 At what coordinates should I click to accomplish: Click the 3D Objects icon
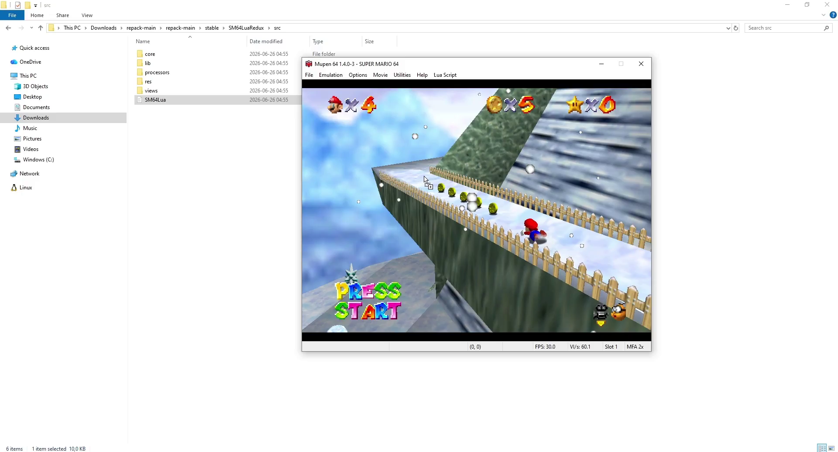point(17,86)
